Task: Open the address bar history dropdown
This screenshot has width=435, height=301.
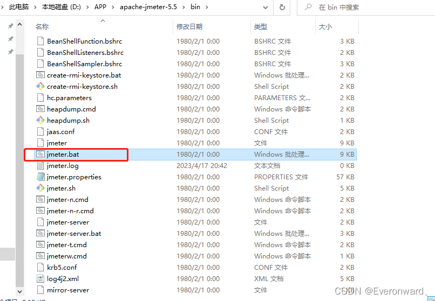Action: click(x=265, y=8)
